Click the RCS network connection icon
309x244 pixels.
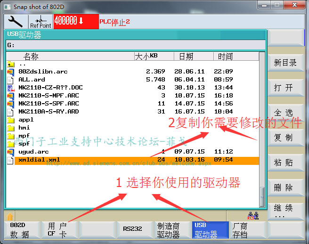pyautogui.click(x=253, y=216)
